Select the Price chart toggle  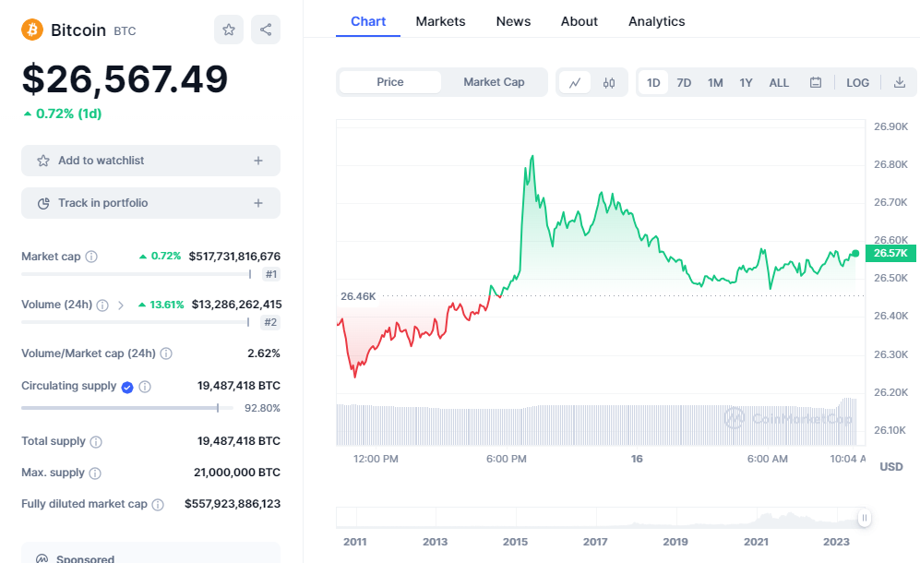[390, 82]
